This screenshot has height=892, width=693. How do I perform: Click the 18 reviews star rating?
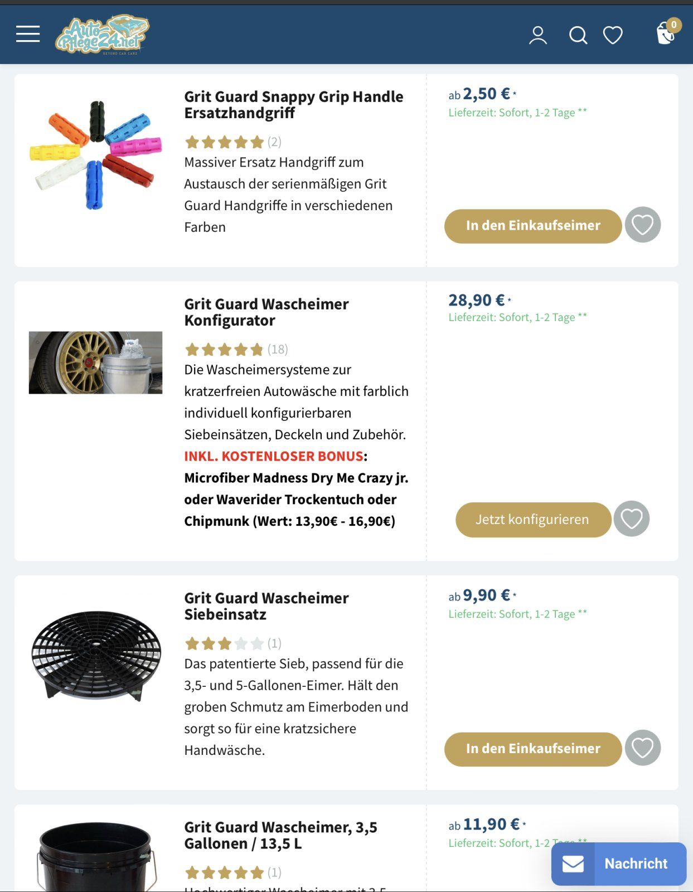(x=236, y=350)
